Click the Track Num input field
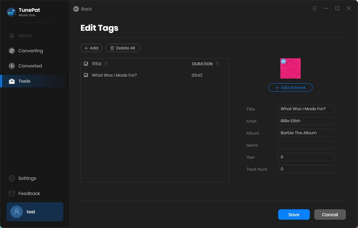Screen dimensions: 358x228 click(306, 169)
